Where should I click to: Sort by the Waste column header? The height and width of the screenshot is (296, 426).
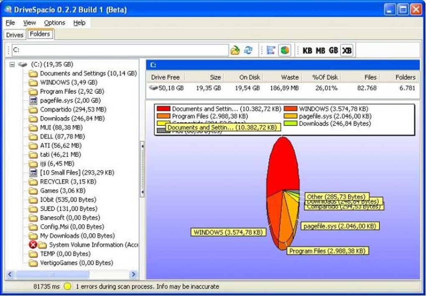point(283,77)
